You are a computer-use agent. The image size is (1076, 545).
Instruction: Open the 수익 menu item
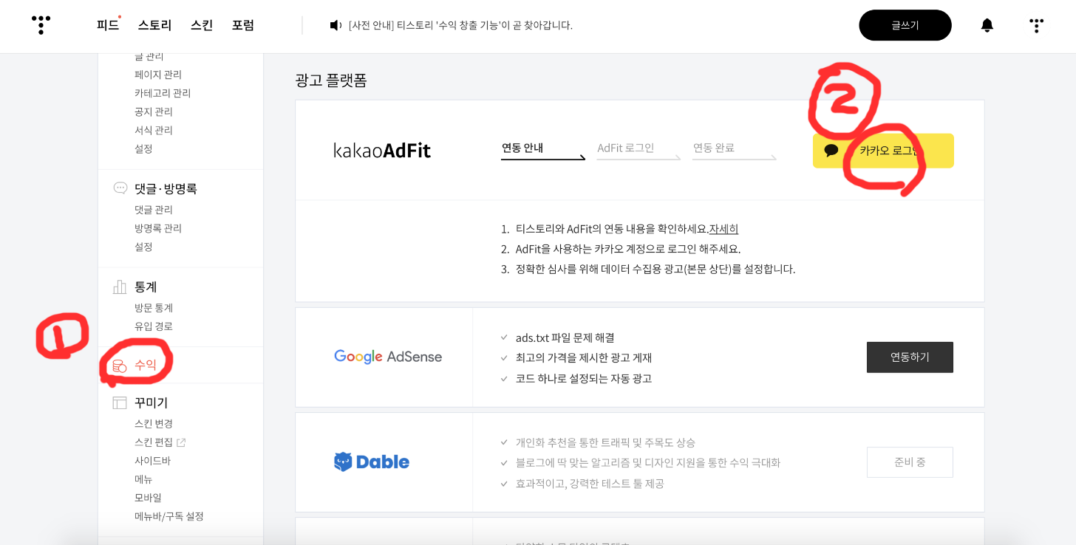tap(146, 365)
